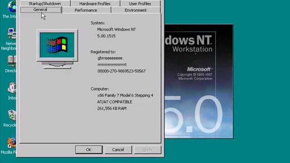
Task: Switch to the User Profiles tab
Action: (140, 4)
